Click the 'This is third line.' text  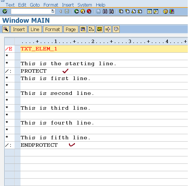[55, 108]
